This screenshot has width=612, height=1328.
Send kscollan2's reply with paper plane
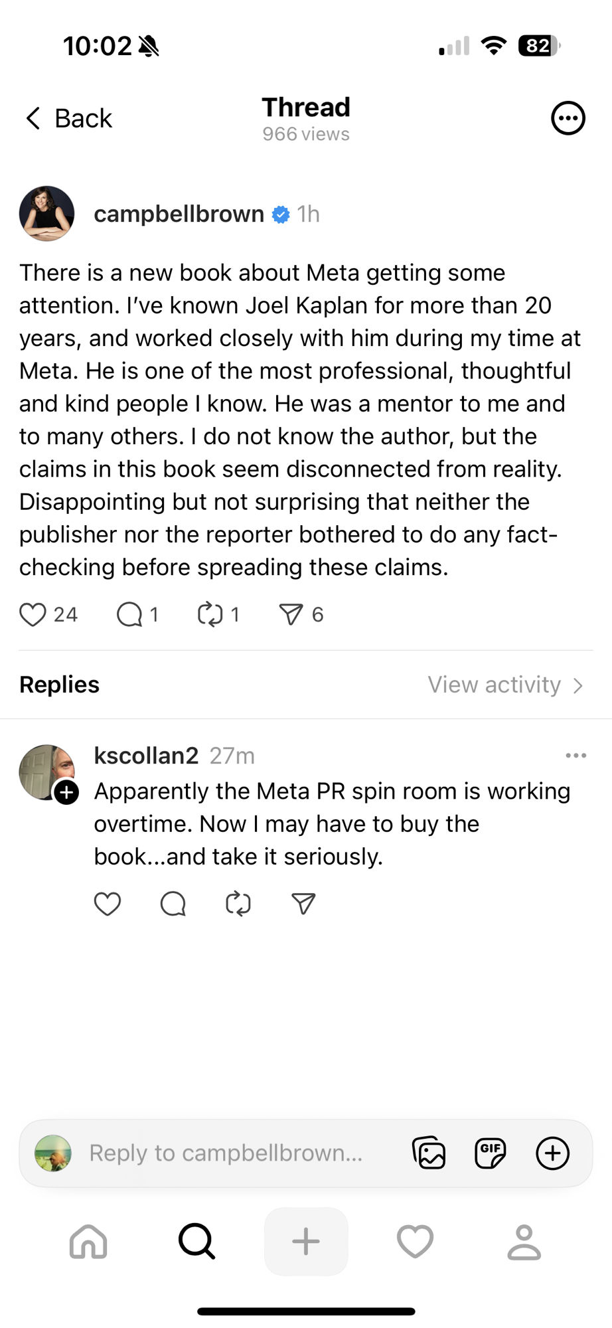[303, 904]
